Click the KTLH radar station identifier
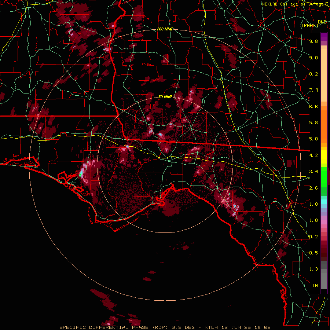 coord(211,327)
